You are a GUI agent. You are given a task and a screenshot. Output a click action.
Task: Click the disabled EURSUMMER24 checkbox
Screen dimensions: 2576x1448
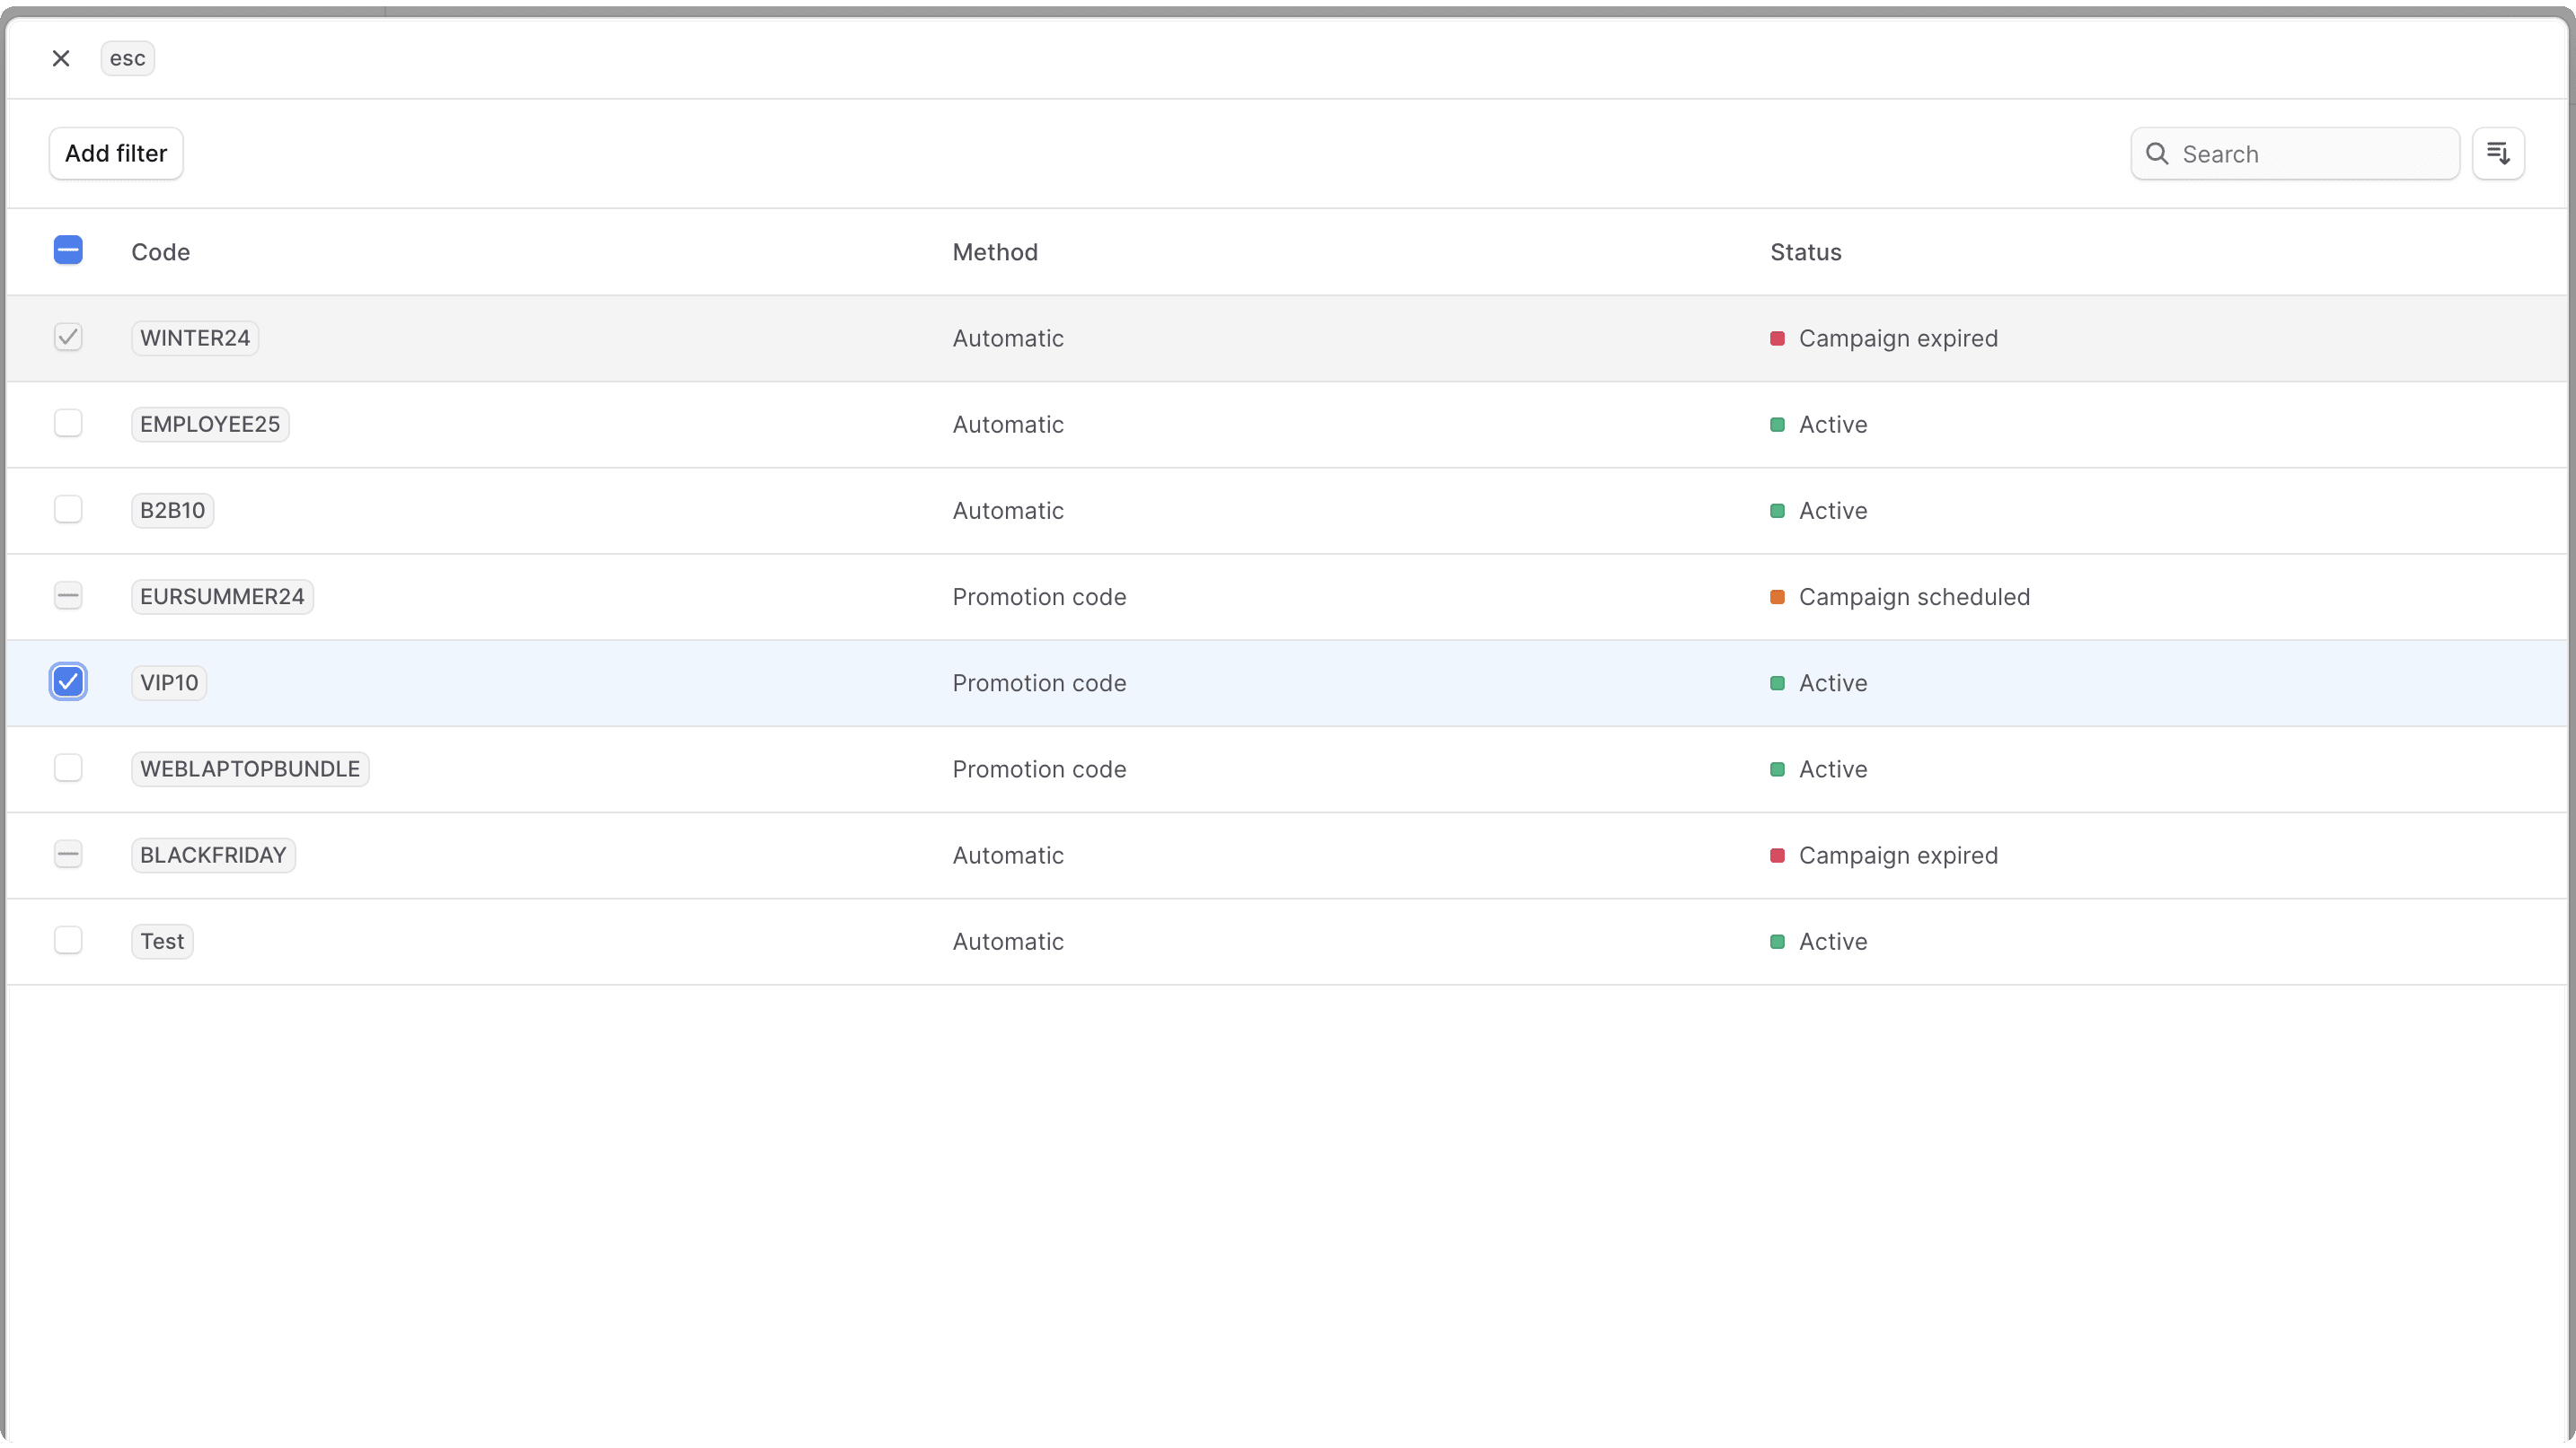tap(68, 595)
